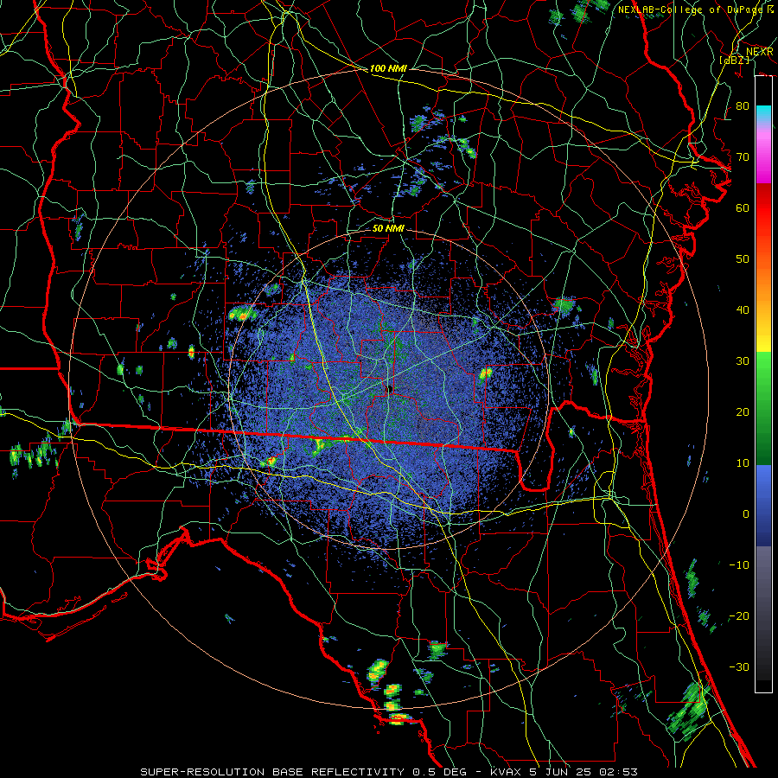The height and width of the screenshot is (778, 778).
Task: Click the 50 value on the dBZ scale
Action: pyautogui.click(x=743, y=258)
